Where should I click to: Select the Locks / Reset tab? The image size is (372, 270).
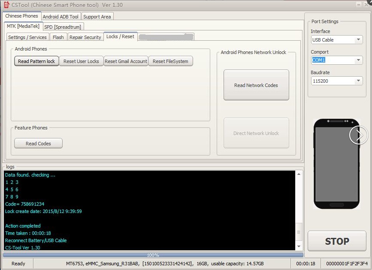click(x=120, y=36)
